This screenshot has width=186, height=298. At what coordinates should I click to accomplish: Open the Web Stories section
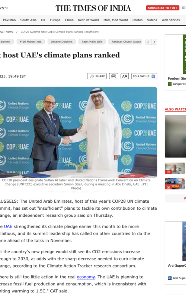pos(171,20)
